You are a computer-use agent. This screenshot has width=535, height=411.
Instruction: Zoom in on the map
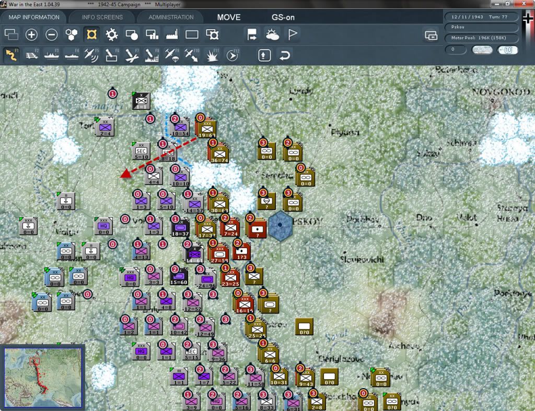pos(31,34)
